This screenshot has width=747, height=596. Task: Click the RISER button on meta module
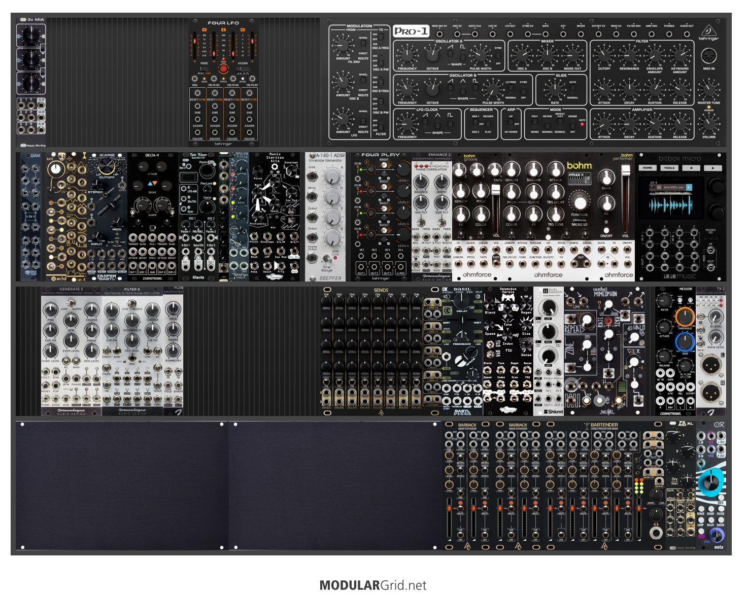[x=710, y=508]
